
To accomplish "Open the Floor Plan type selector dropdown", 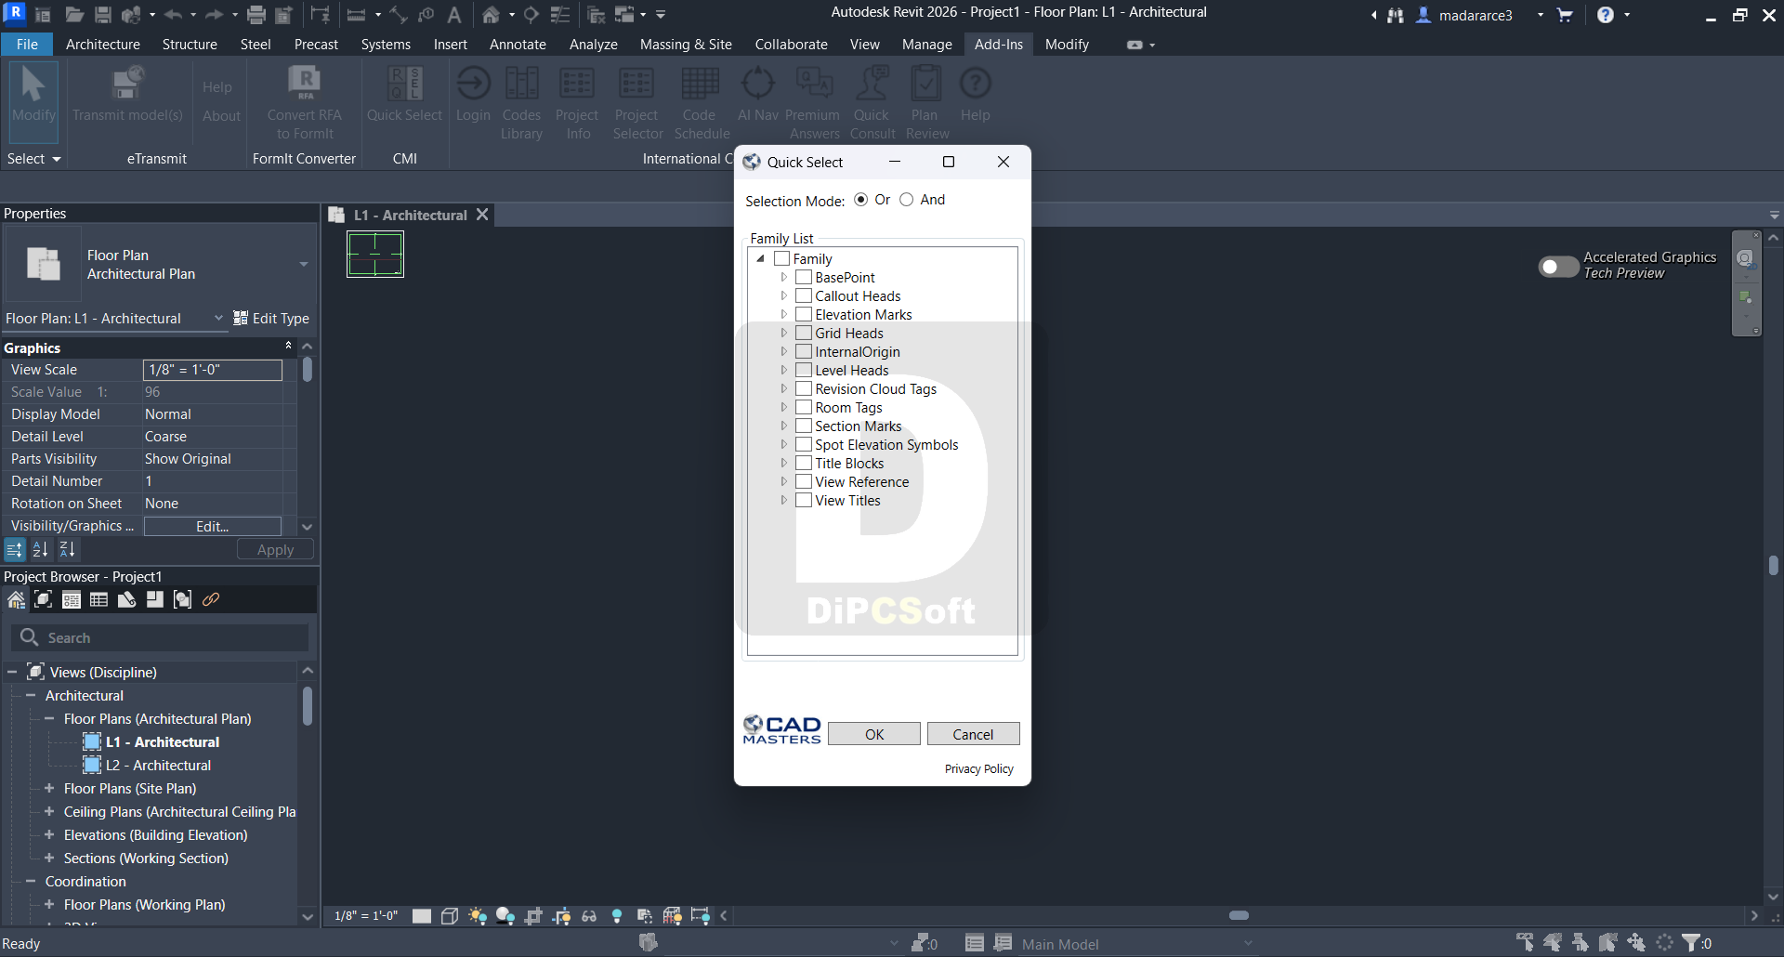I will [x=303, y=265].
